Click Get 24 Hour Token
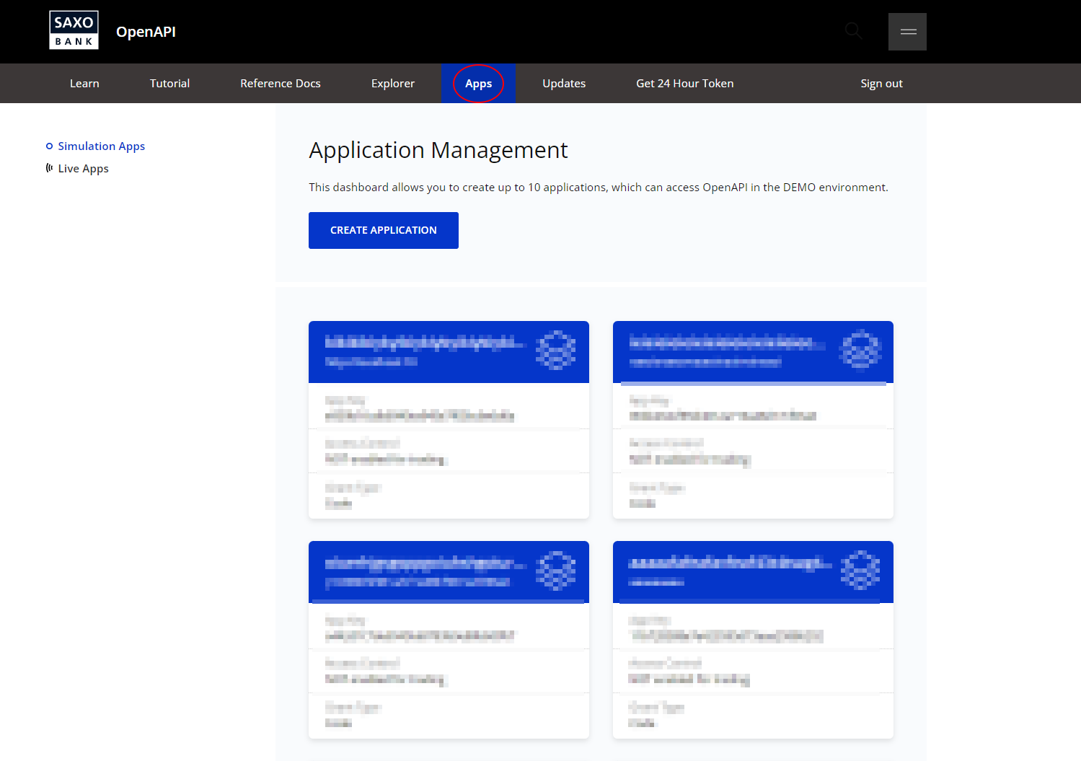 tap(685, 84)
